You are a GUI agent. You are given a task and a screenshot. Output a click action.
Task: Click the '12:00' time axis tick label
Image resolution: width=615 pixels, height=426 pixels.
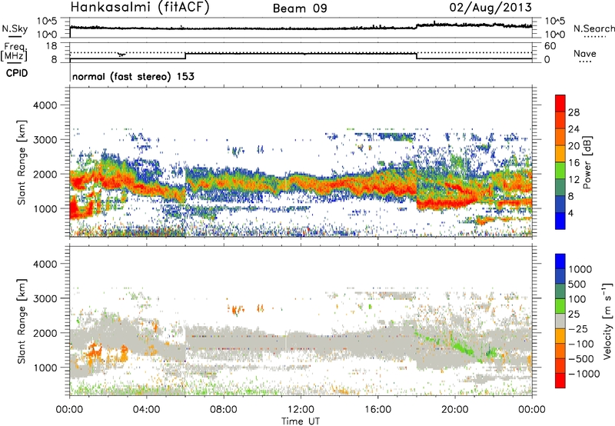tap(301, 410)
